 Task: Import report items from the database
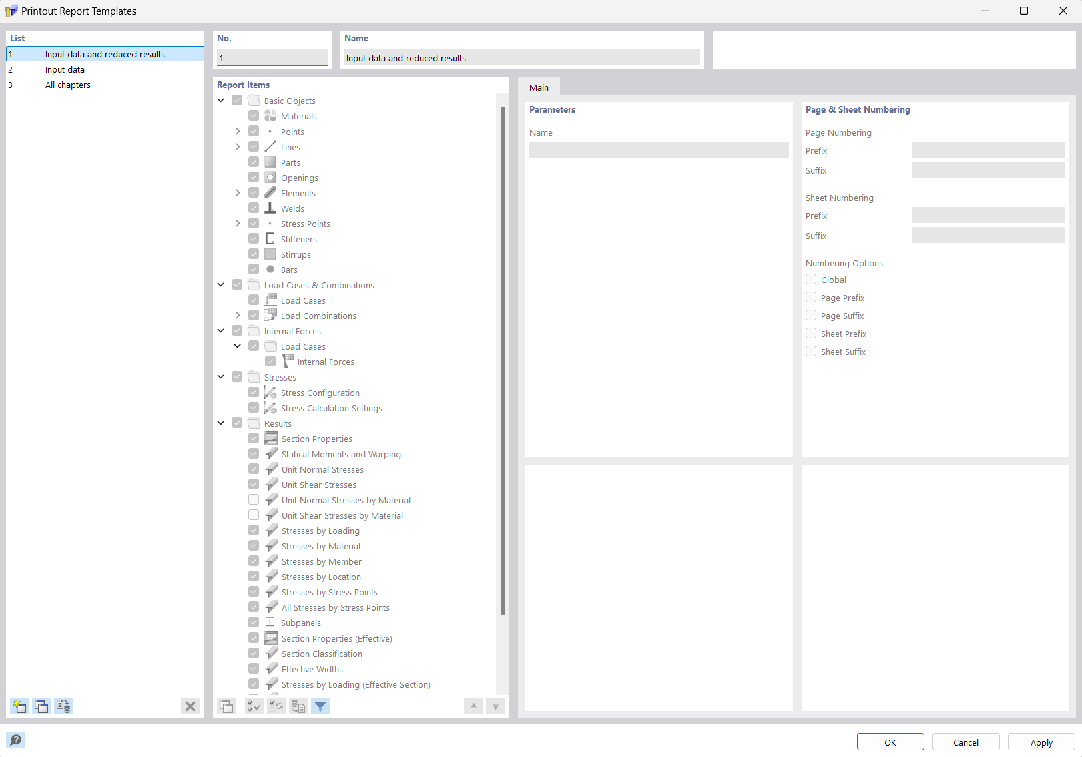coord(298,706)
